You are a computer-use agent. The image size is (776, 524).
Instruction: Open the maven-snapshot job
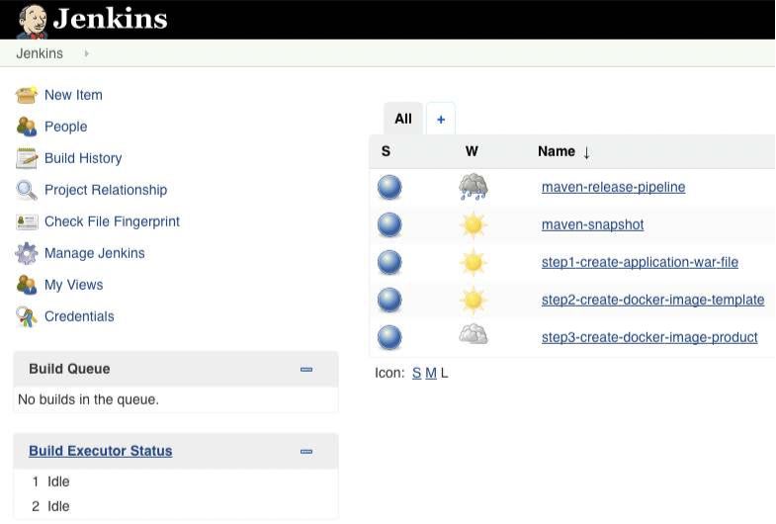click(592, 224)
